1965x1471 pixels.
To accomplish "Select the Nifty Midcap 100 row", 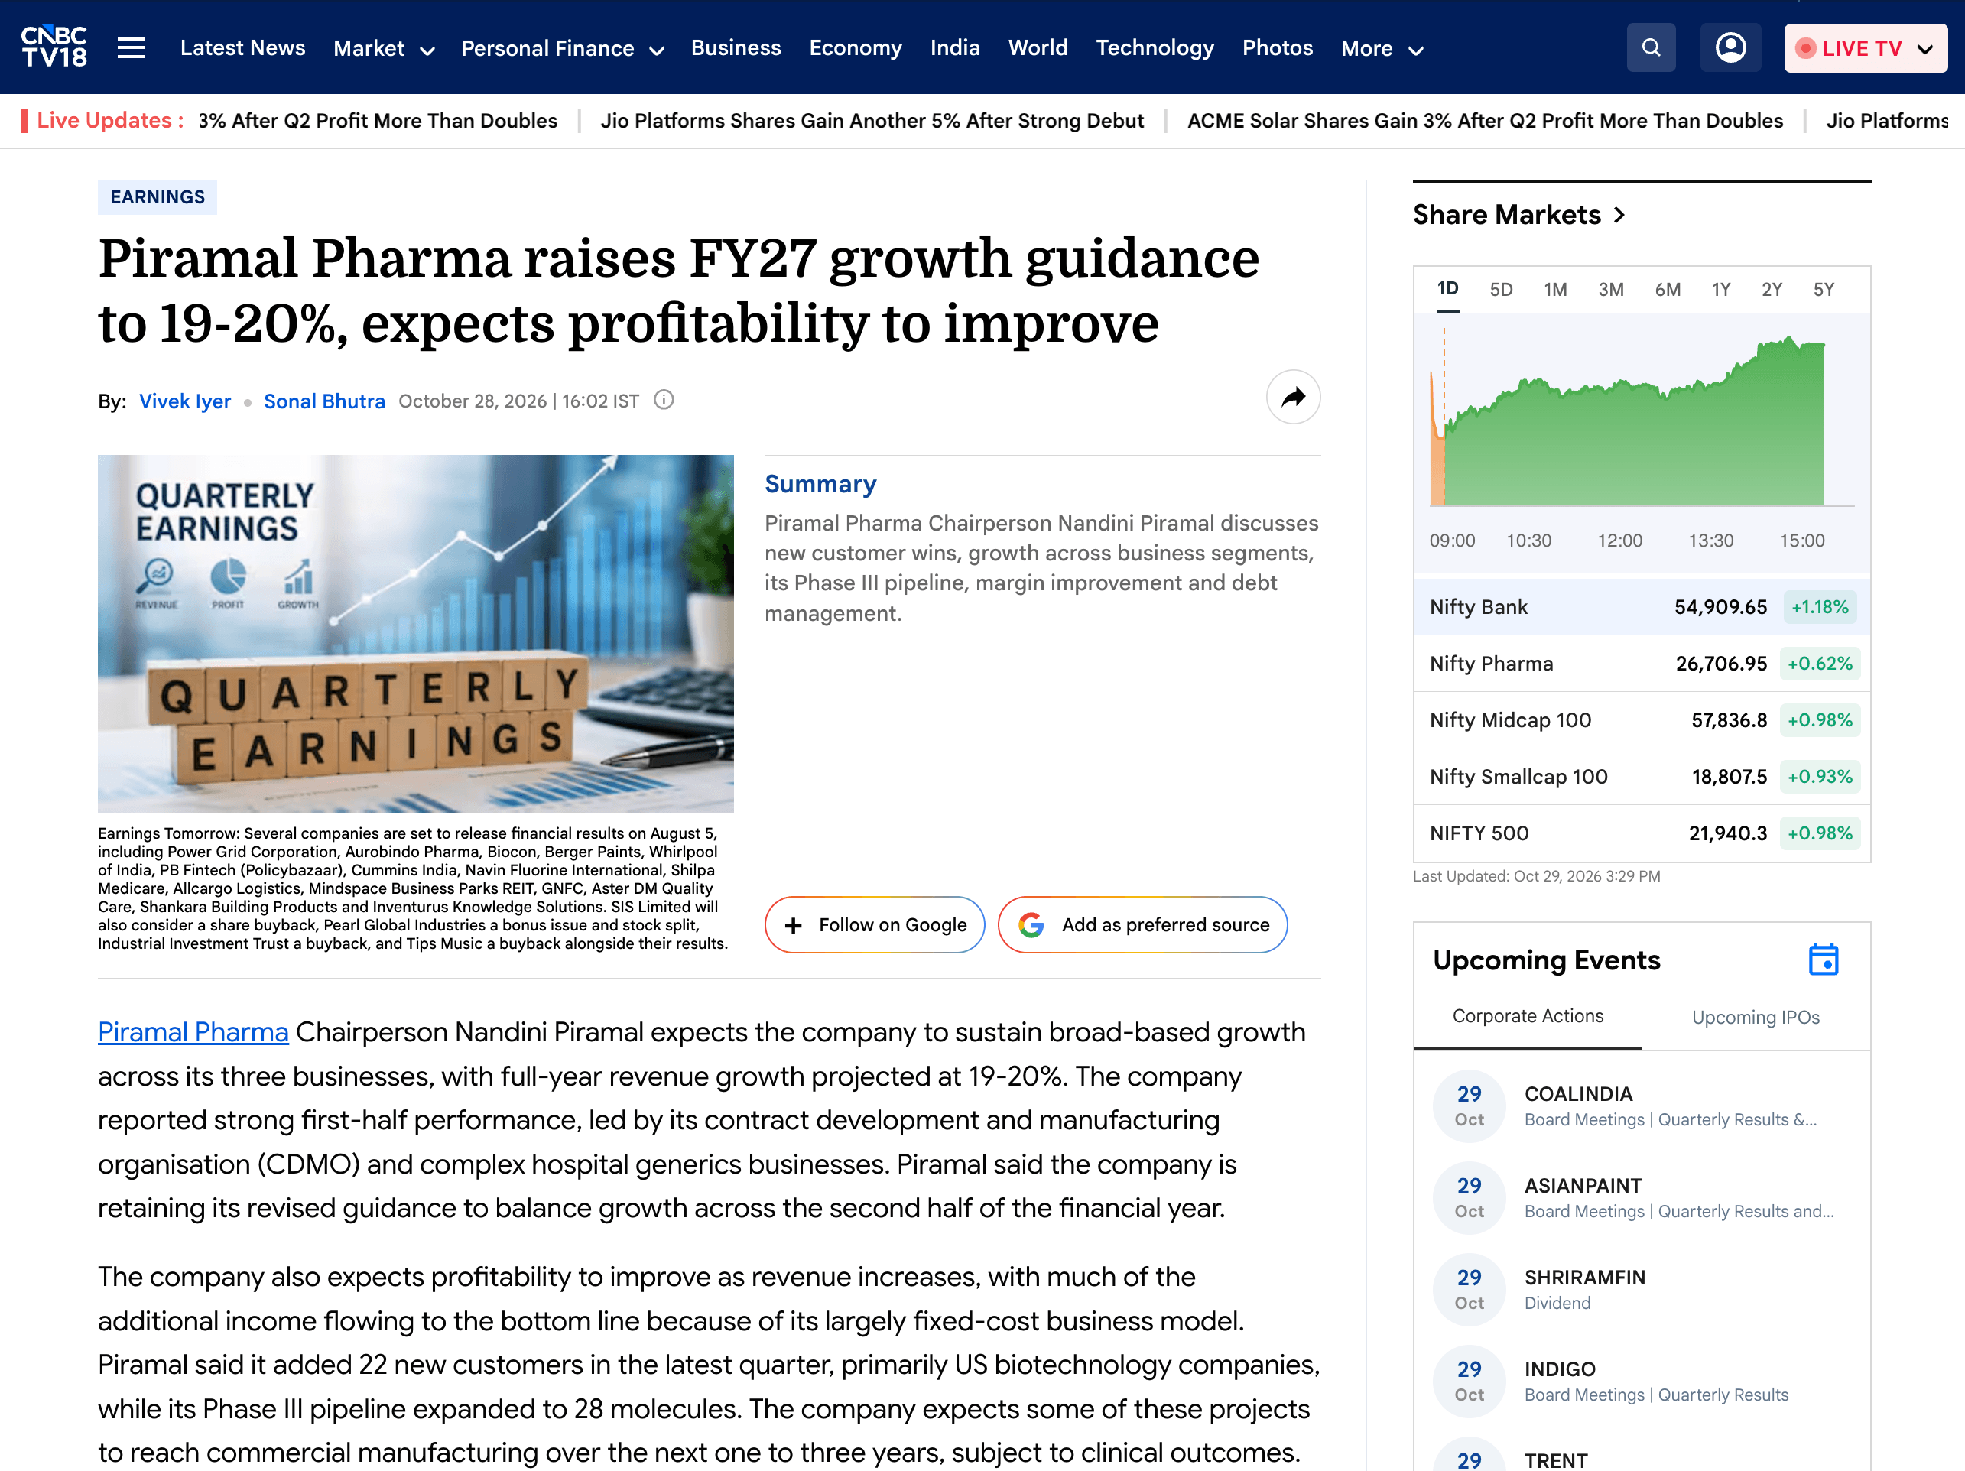I will [1641, 720].
